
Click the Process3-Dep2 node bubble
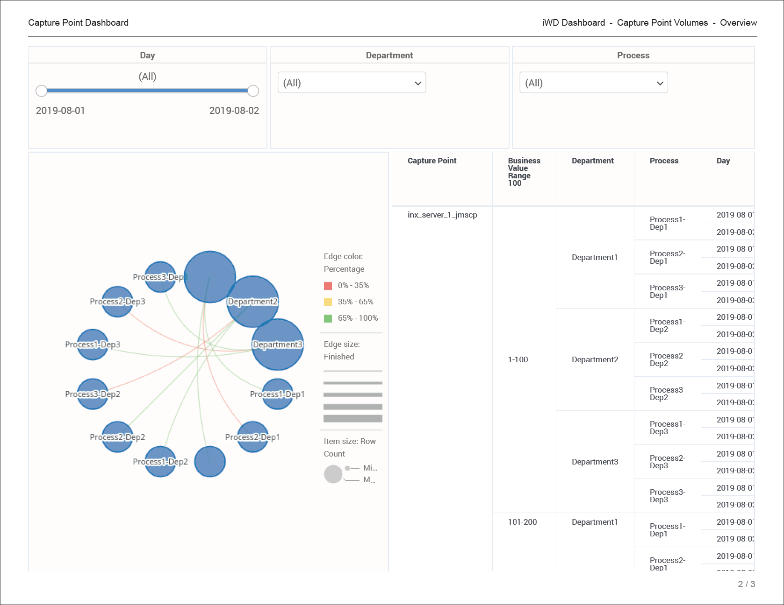tap(93, 394)
